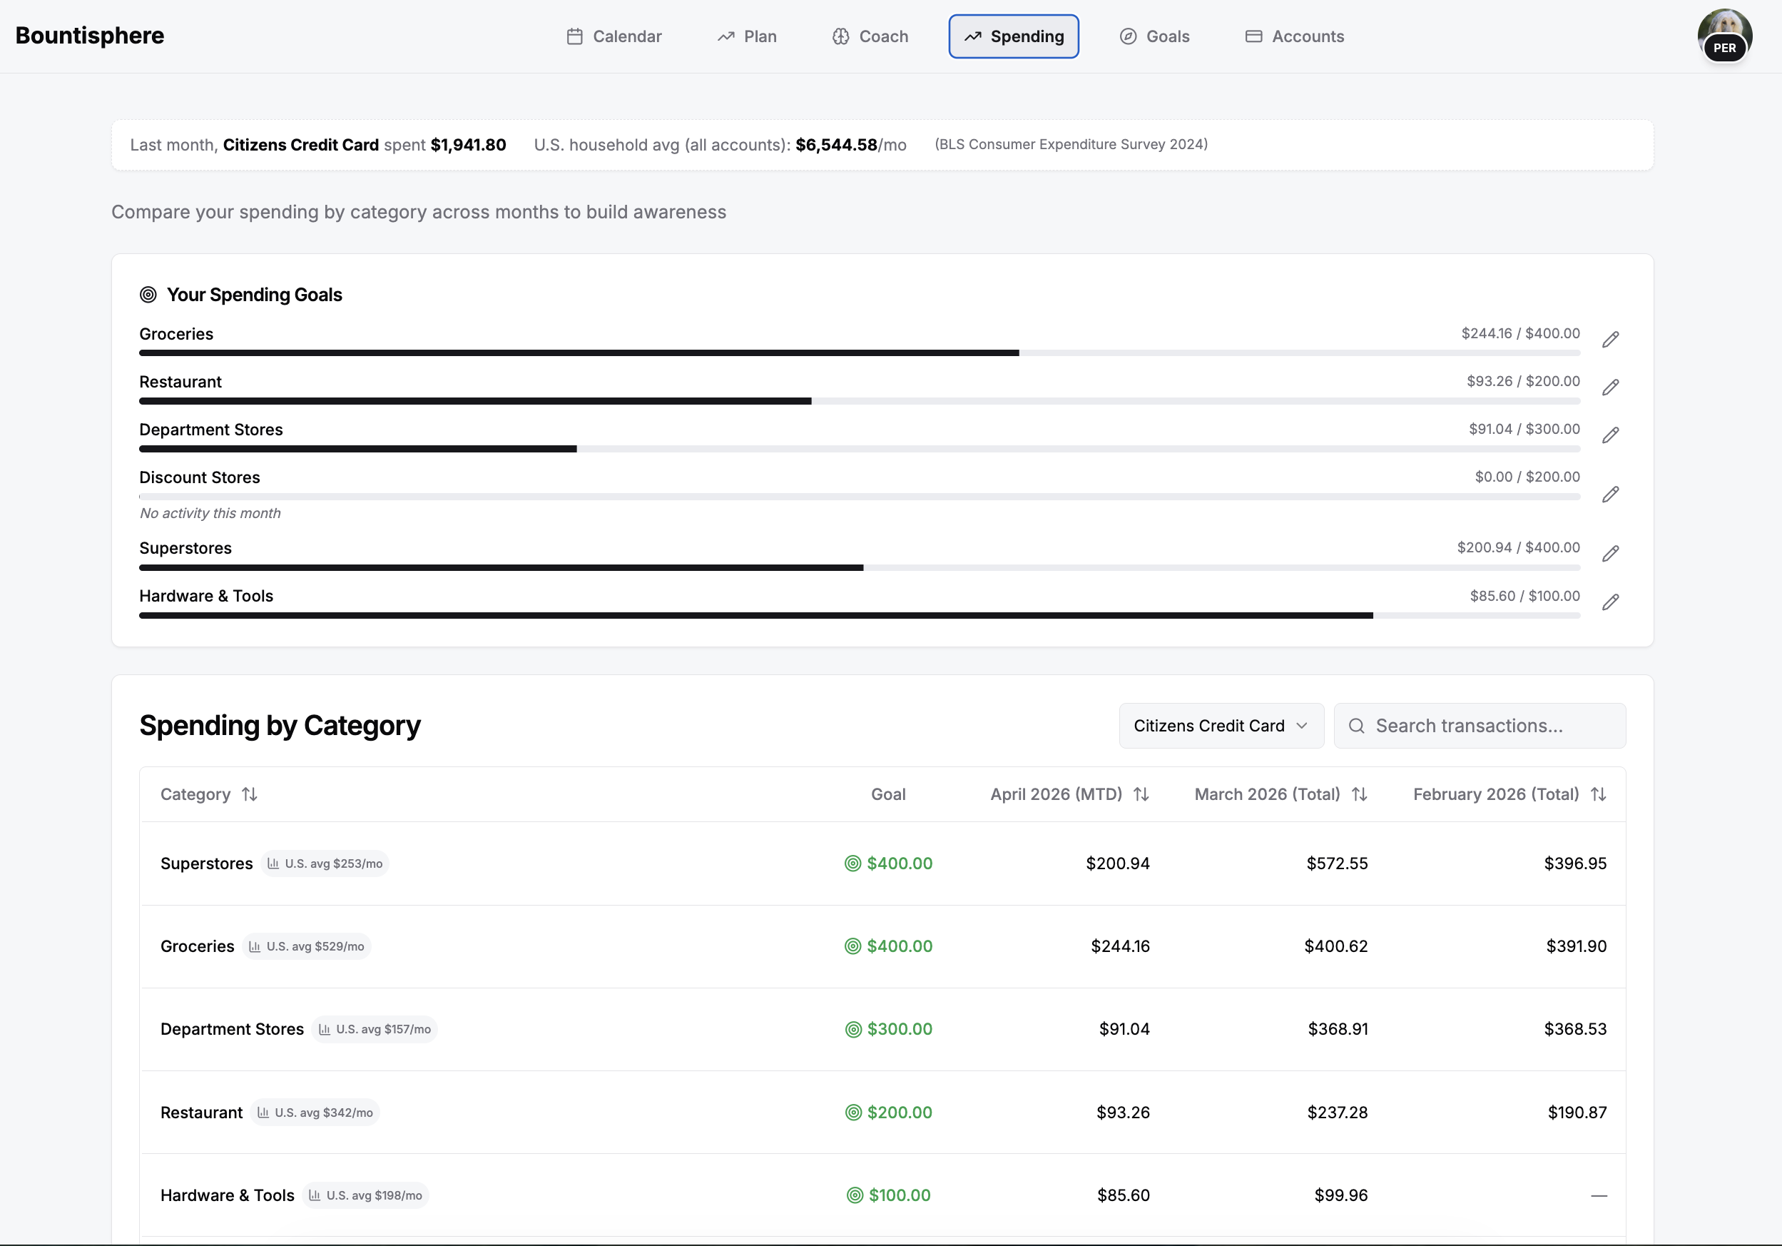Open the Calendar tab
This screenshot has width=1782, height=1246.
click(614, 36)
